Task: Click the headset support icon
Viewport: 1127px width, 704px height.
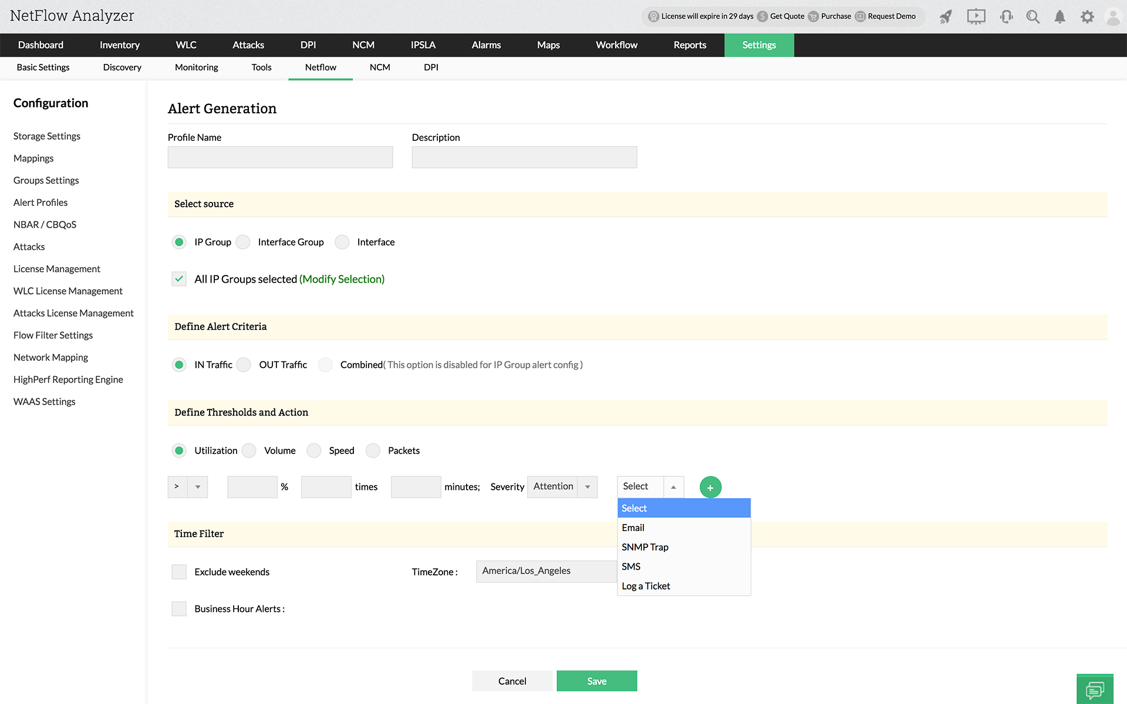Action: click(1006, 16)
